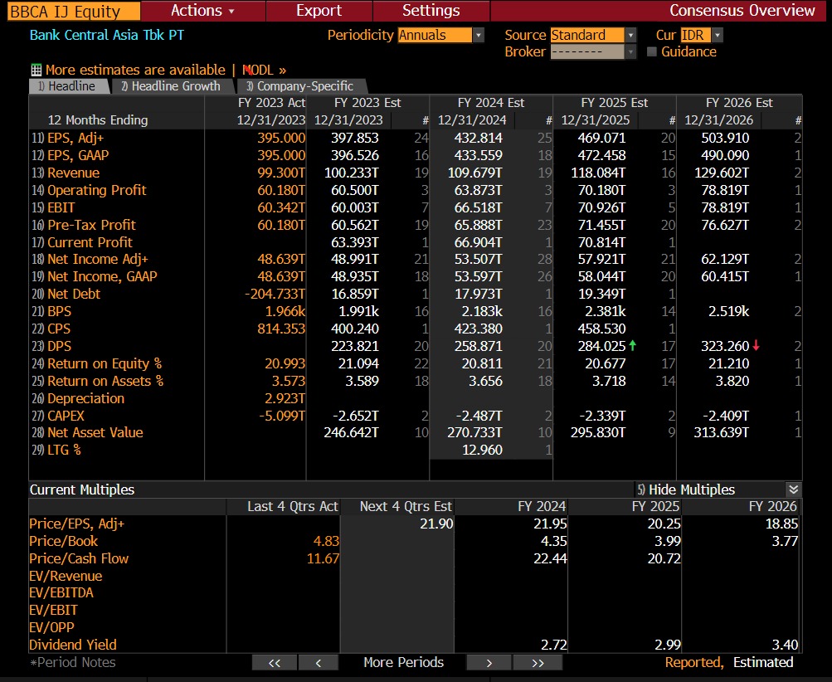This screenshot has width=832, height=682.
Task: Click the double left-arrow to jump back periods
Action: pos(274,663)
